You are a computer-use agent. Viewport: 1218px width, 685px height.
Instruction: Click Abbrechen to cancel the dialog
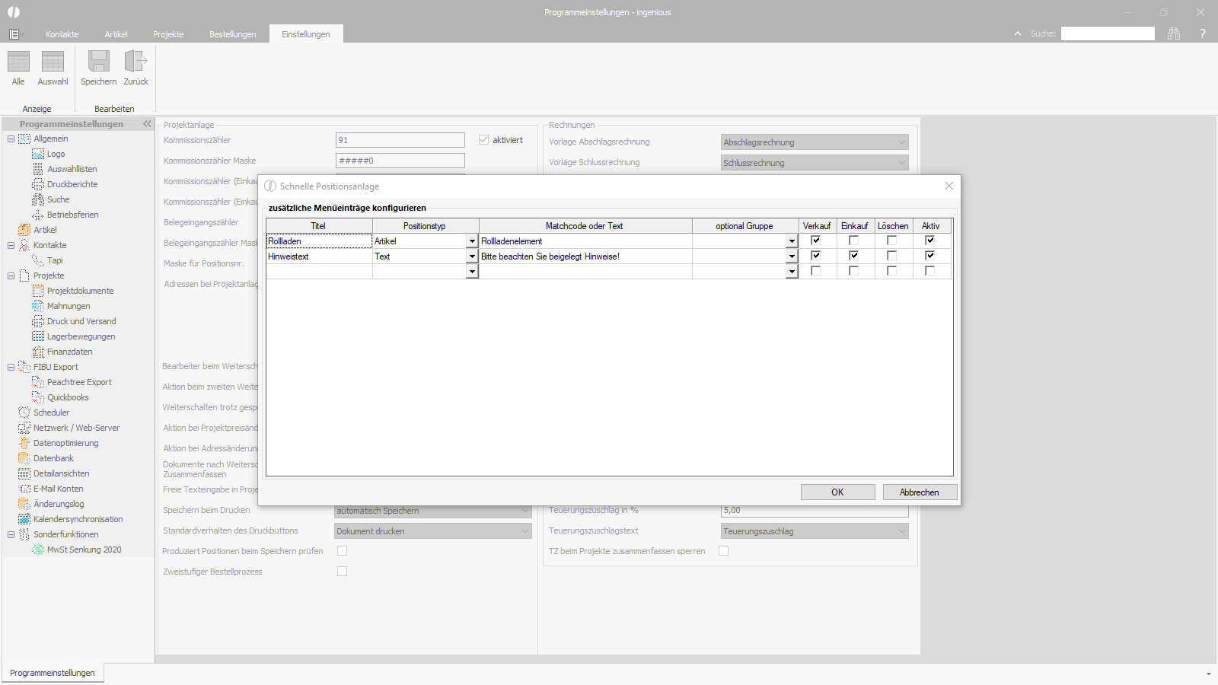[920, 492]
